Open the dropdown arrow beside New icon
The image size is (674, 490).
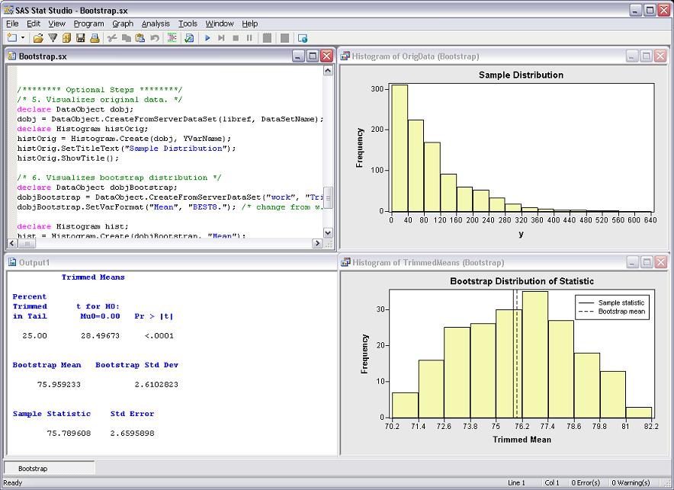(x=23, y=37)
